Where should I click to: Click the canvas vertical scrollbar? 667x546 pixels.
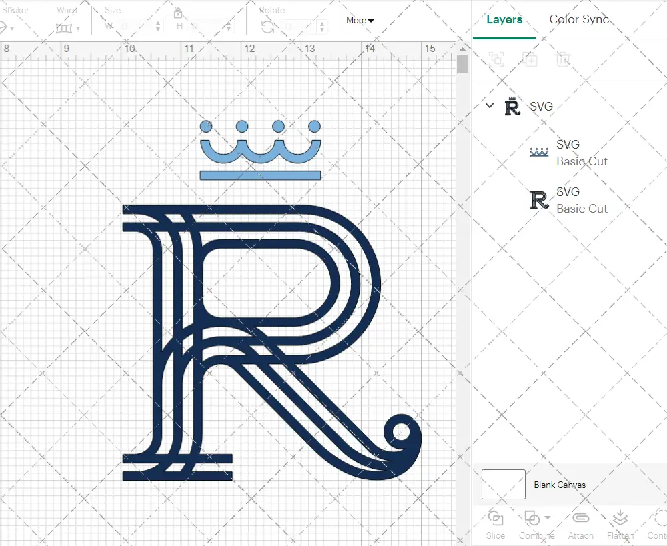[x=462, y=65]
